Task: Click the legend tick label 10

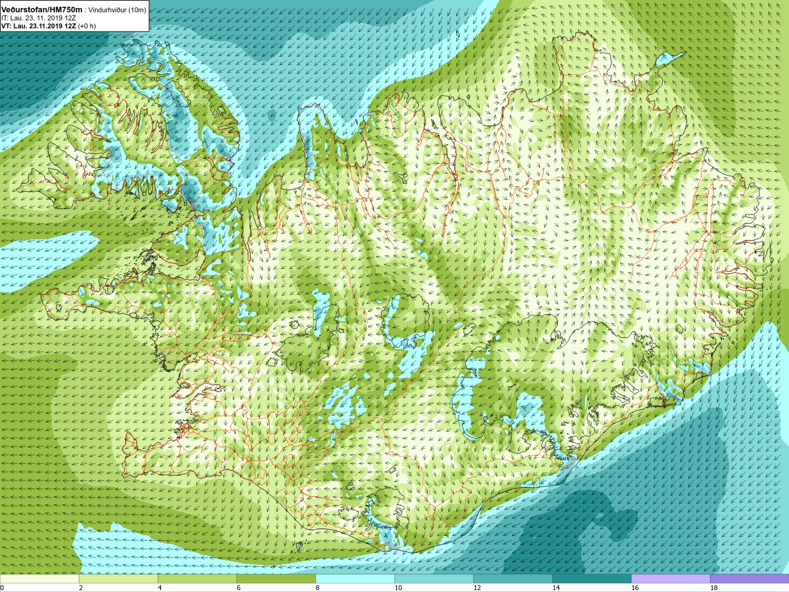Action: (398, 588)
